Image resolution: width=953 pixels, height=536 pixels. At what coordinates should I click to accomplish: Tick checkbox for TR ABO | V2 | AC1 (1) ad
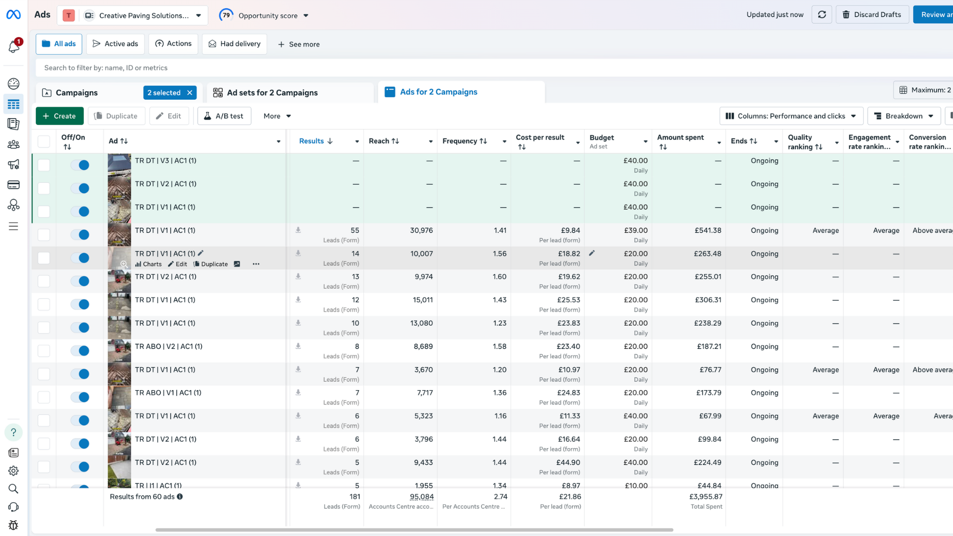click(x=44, y=351)
